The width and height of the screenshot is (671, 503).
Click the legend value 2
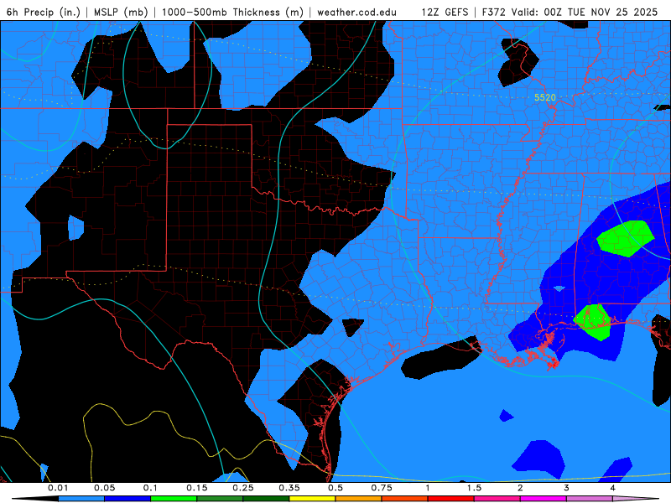[520, 488]
